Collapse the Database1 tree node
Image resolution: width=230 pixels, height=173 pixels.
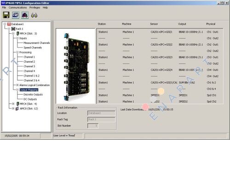click(5, 24)
